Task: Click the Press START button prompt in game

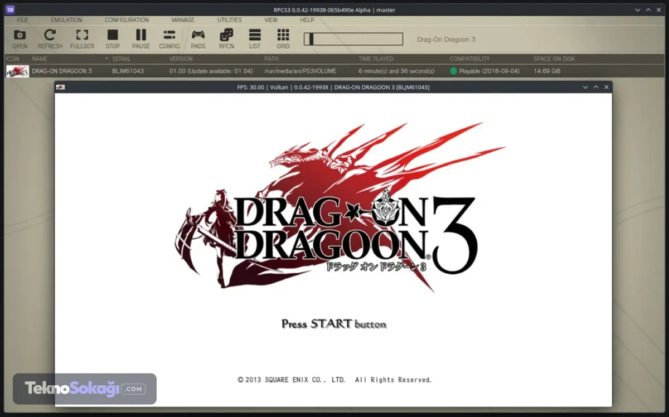Action: point(333,324)
